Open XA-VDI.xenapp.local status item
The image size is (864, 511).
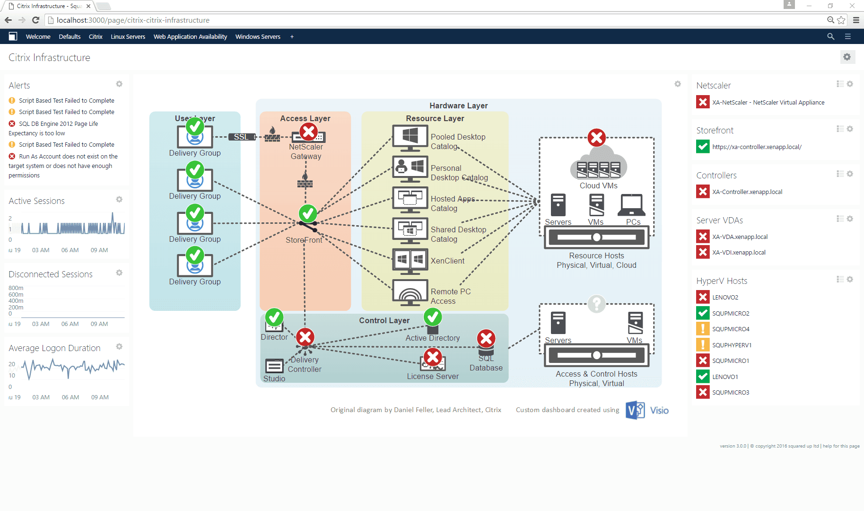pos(731,252)
